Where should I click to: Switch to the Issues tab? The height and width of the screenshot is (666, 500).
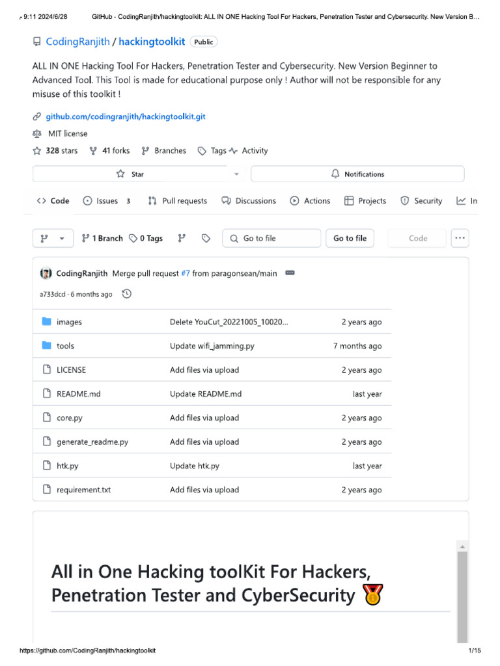[107, 201]
